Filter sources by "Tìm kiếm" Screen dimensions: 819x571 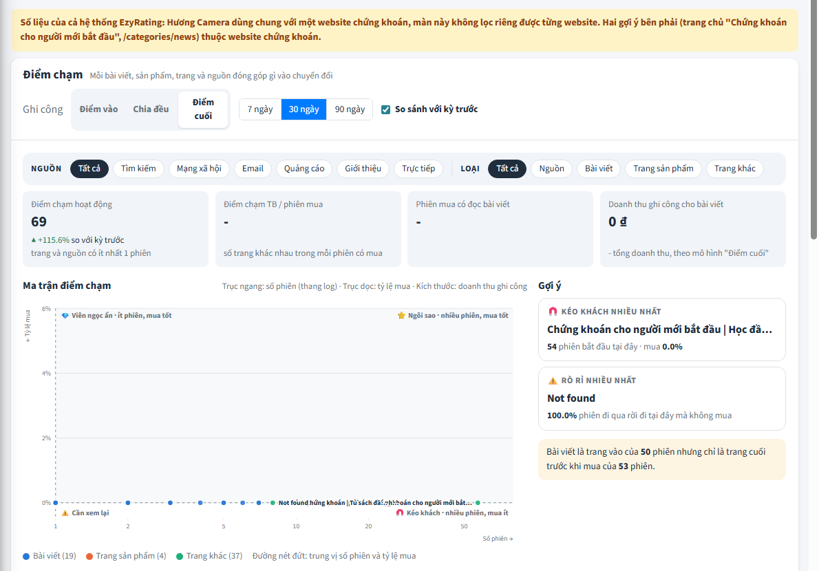(x=138, y=169)
